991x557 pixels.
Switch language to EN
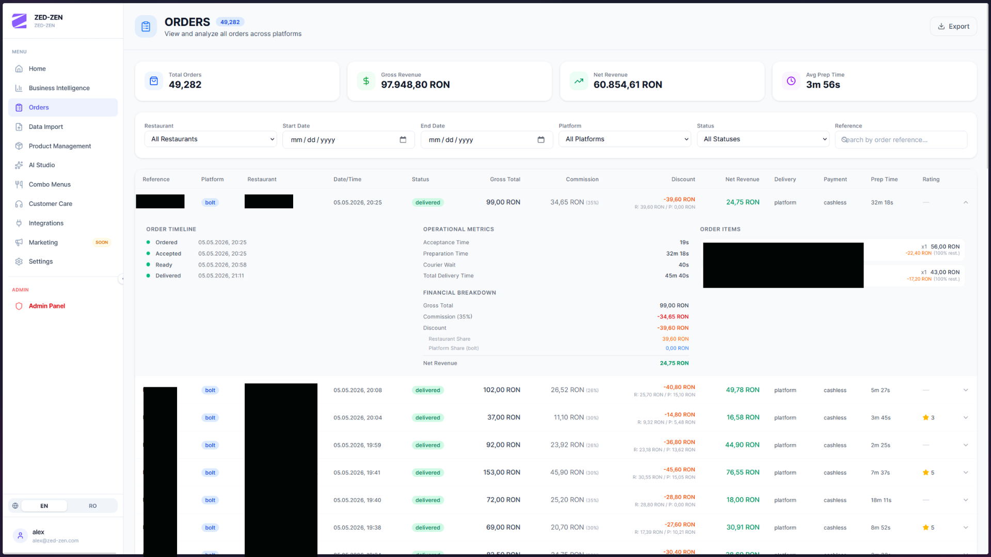pyautogui.click(x=44, y=506)
